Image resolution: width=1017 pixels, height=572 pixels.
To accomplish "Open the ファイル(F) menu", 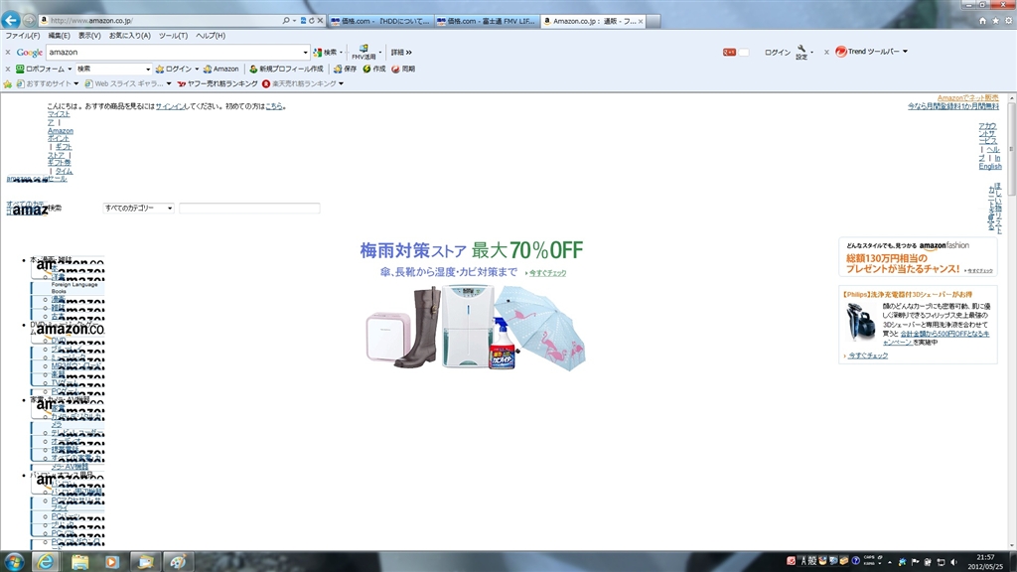I will (23, 36).
